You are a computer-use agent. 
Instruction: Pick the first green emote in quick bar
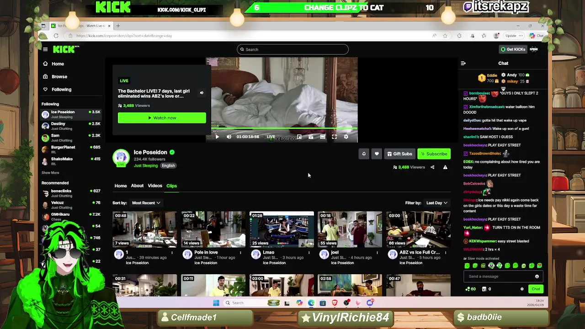467,265
